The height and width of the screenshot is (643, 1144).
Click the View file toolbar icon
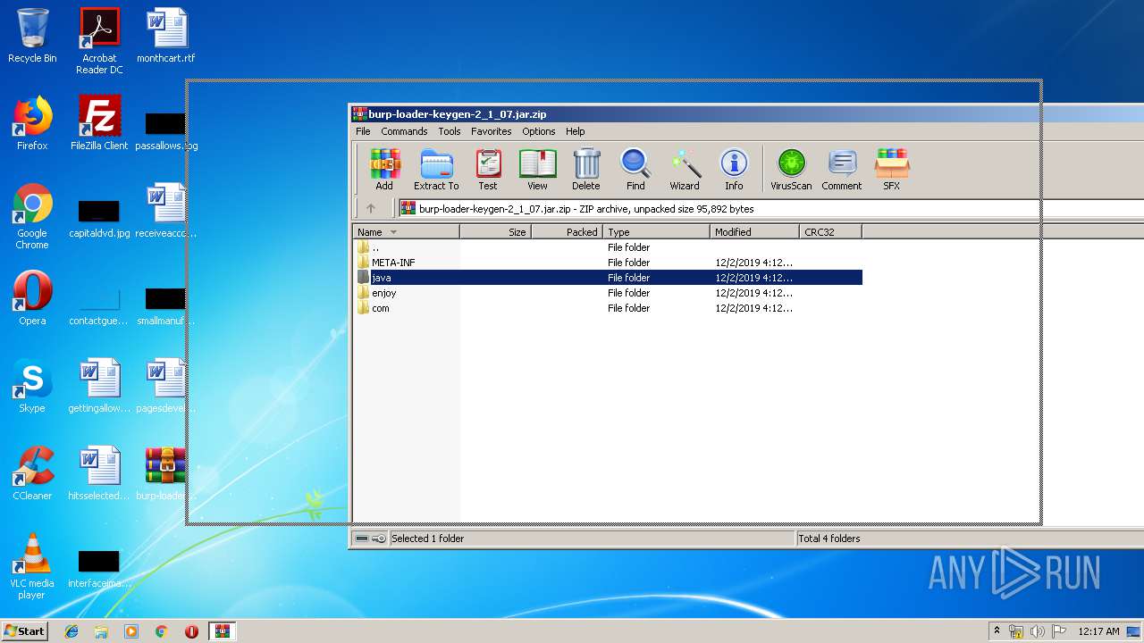coord(537,170)
